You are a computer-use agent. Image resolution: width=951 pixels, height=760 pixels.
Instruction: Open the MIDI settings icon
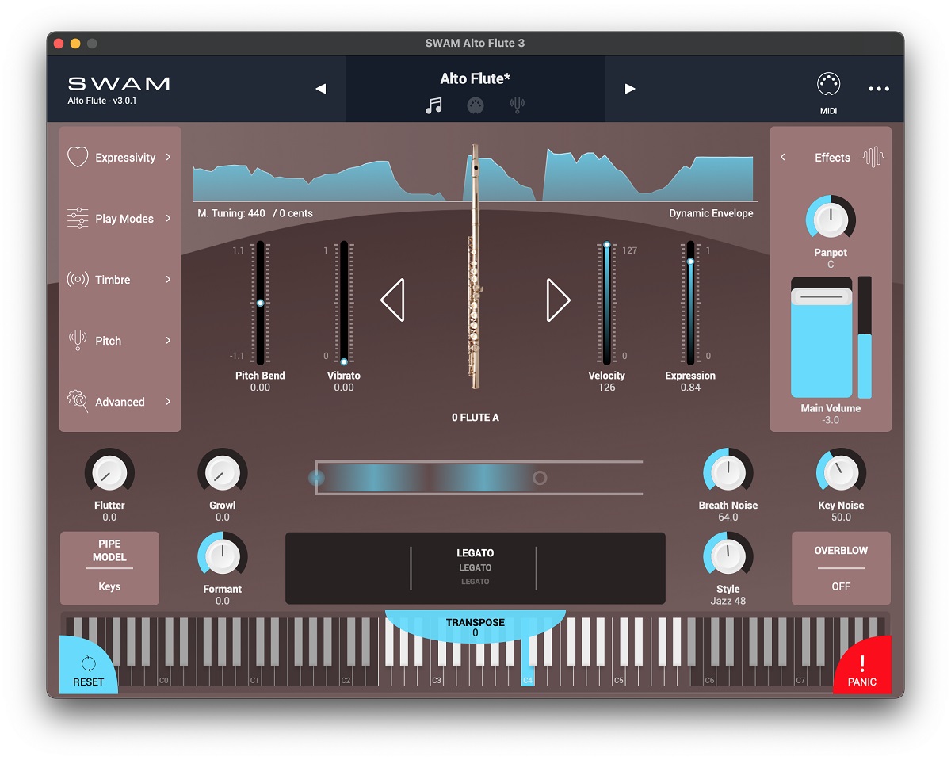pyautogui.click(x=828, y=84)
